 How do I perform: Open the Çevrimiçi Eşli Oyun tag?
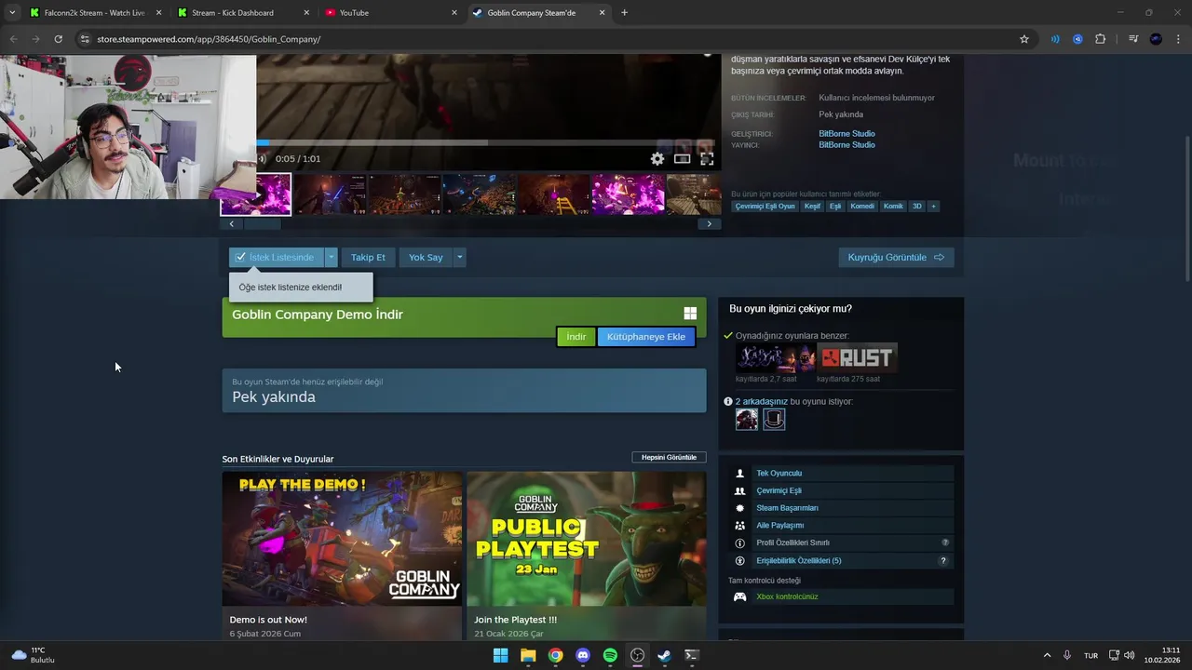tap(765, 206)
